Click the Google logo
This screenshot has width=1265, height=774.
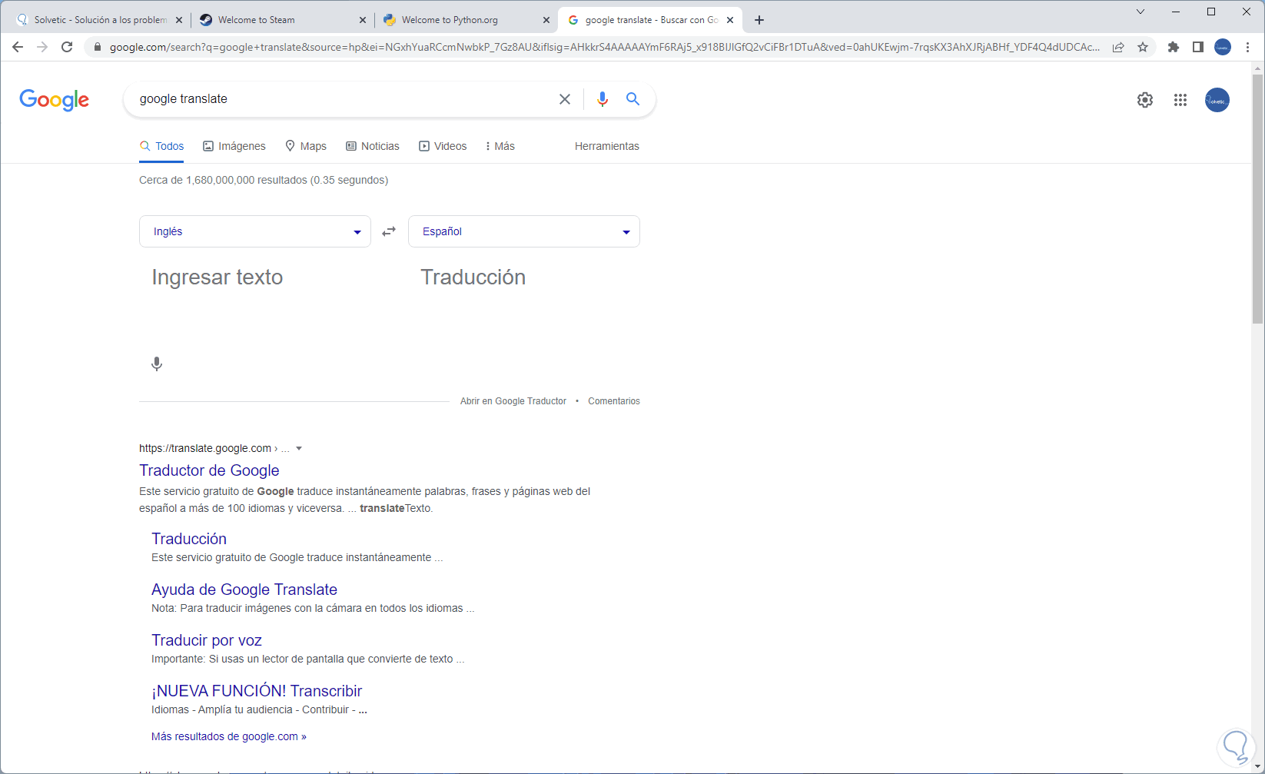click(55, 100)
